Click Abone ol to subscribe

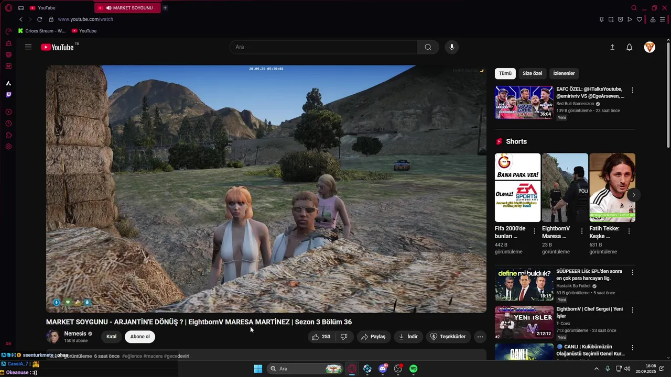click(x=140, y=337)
